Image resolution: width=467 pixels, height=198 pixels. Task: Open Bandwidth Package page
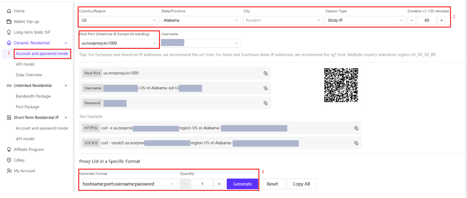pos(33,96)
